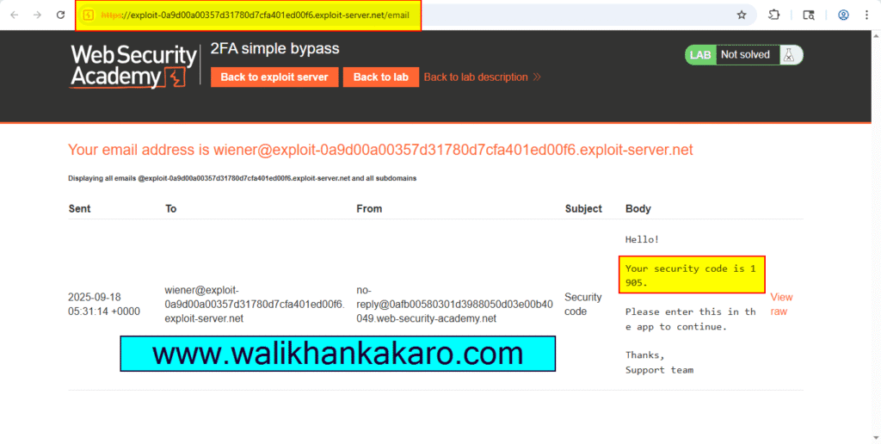Click the Subject column header
Viewport: 881px width, 444px height.
tap(583, 208)
